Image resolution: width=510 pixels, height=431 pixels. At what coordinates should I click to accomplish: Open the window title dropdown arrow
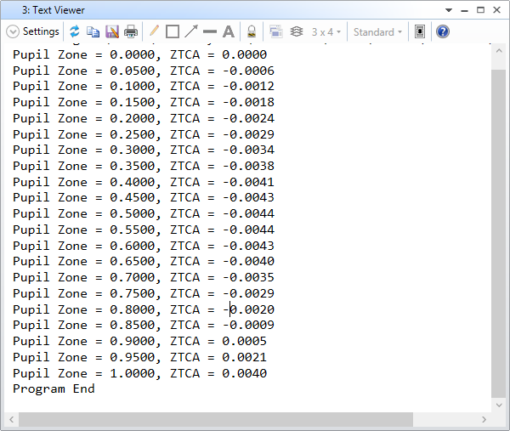coord(449,10)
